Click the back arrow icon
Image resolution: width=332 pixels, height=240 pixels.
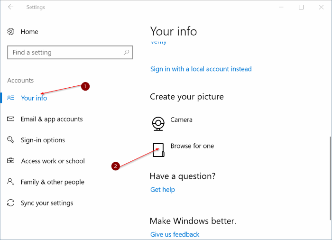coord(10,7)
